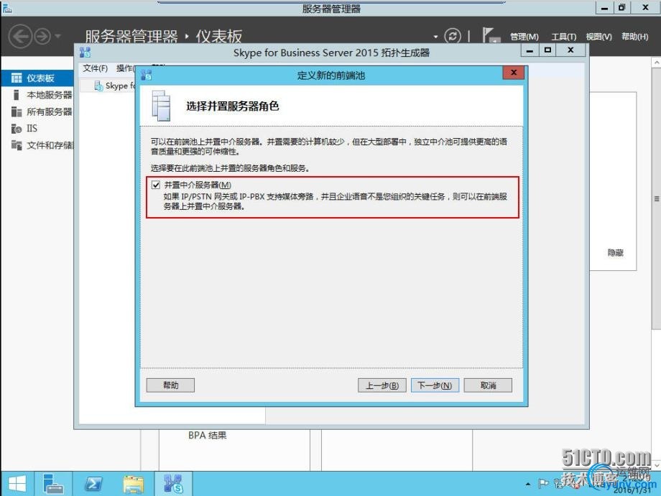The width and height of the screenshot is (661, 496).
Task: Open the 管理(M) menu in Server Manager
Action: click(524, 37)
